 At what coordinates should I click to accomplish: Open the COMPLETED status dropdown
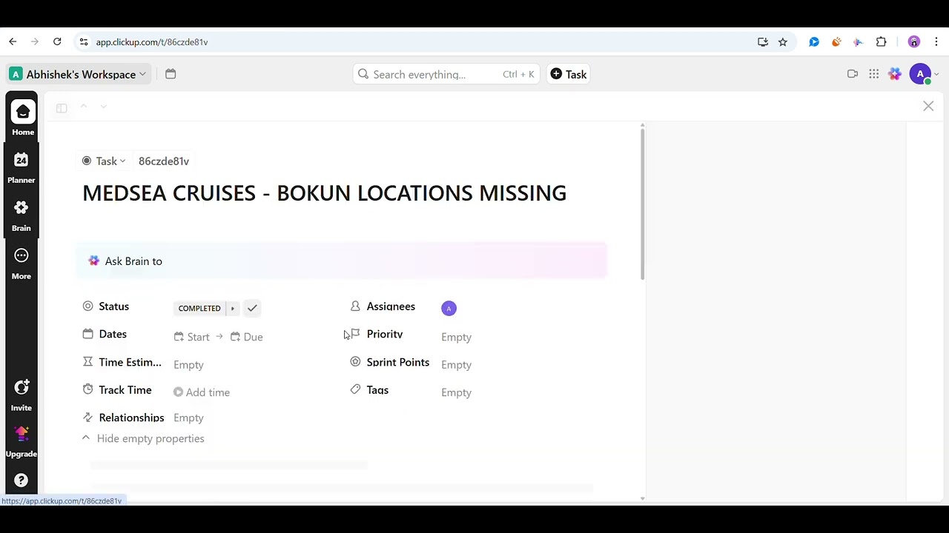(199, 308)
